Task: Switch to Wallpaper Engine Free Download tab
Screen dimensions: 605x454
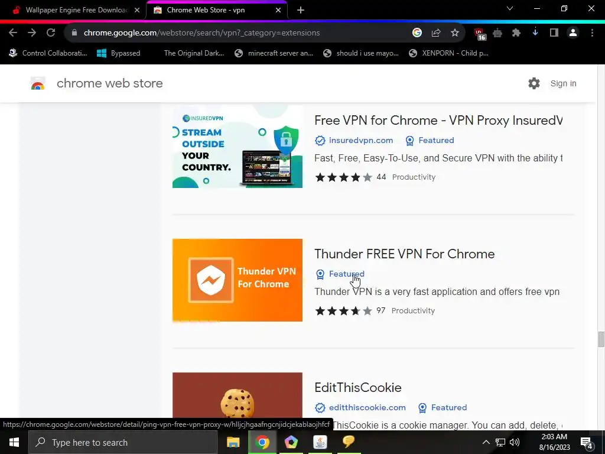Action: tap(76, 10)
